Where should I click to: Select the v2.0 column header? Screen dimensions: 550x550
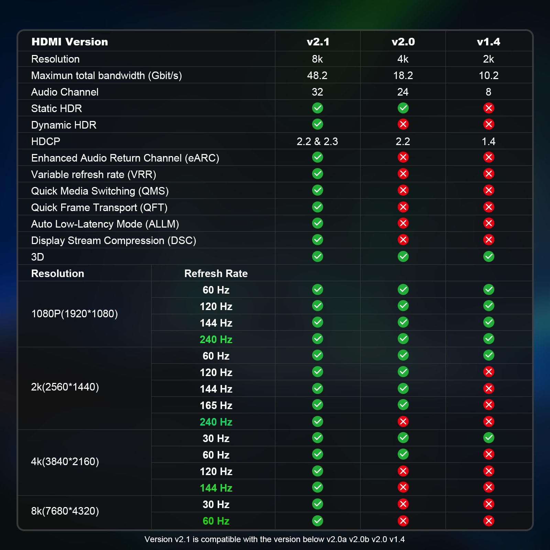point(403,42)
